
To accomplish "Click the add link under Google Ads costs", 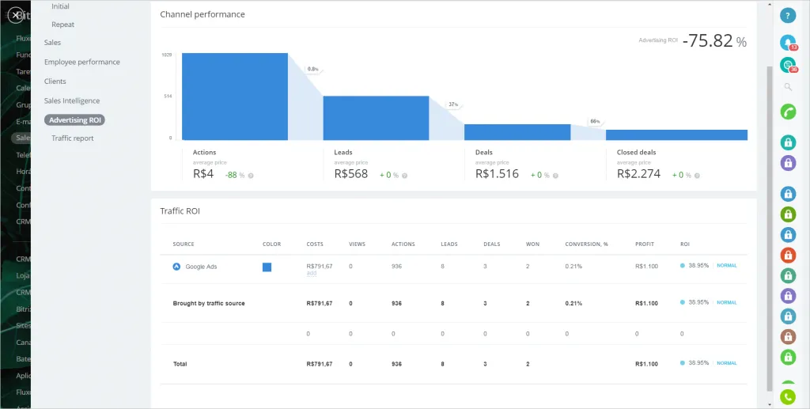I will click(x=312, y=273).
